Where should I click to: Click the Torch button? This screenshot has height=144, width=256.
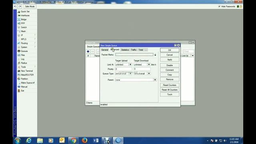click(170, 94)
